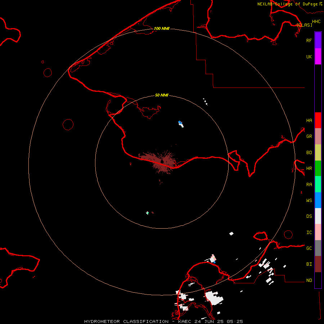Click the "WS" legend label
Viewport: 324px width, 324px height.
[x=309, y=201]
